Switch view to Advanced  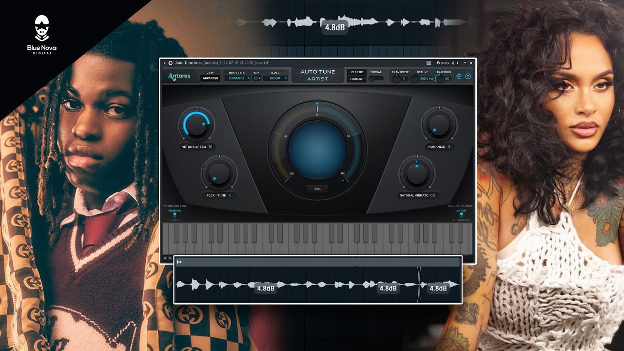coord(210,78)
